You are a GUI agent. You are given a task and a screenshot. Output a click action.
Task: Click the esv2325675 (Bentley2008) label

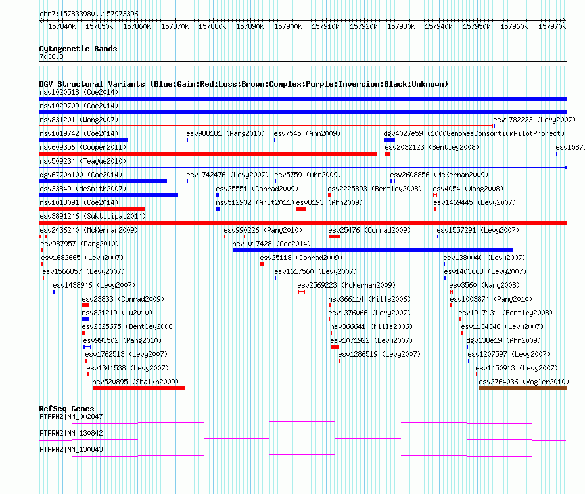coord(129,326)
